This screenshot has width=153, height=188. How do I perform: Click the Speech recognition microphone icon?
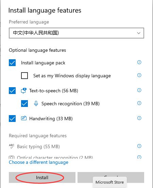pos(36,104)
